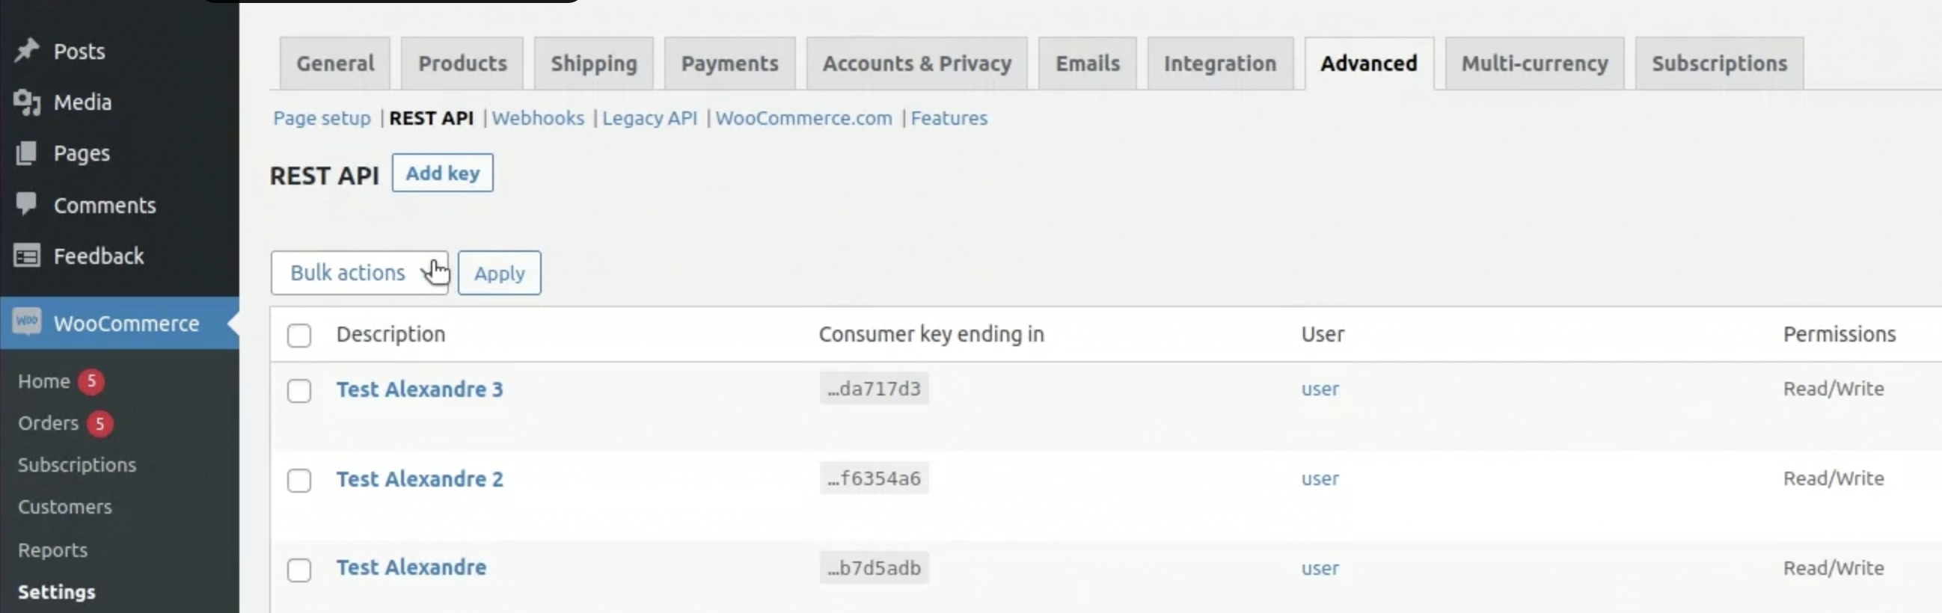
Task: Click the Pages icon in sidebar
Action: 27,153
